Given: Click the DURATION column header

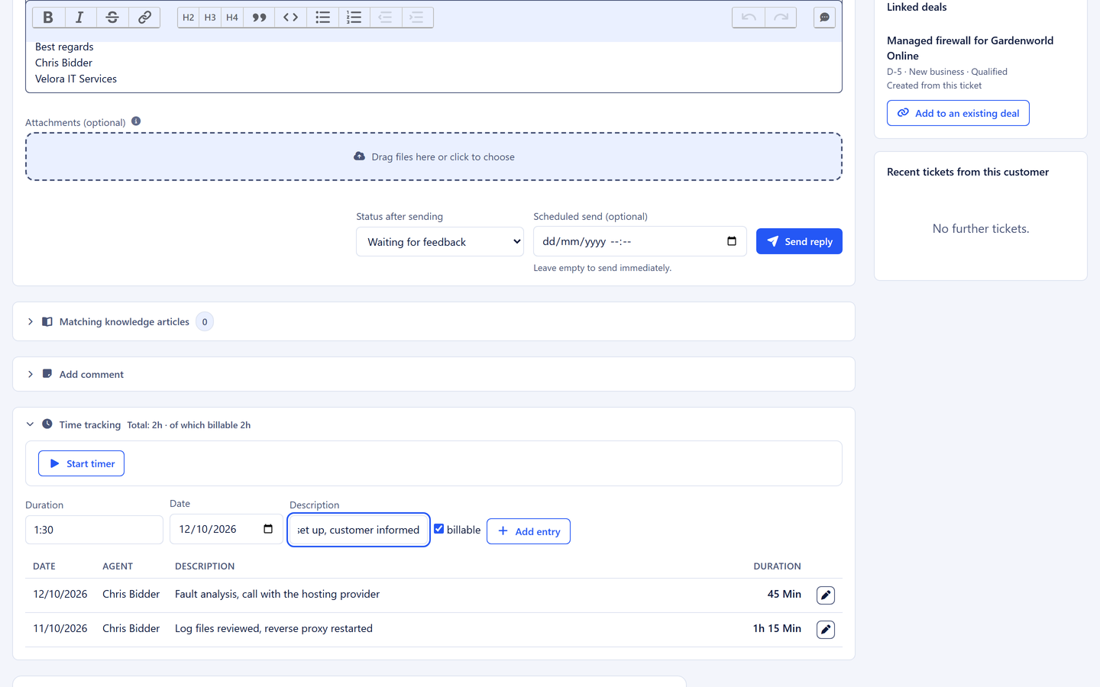Looking at the screenshot, I should (x=777, y=566).
